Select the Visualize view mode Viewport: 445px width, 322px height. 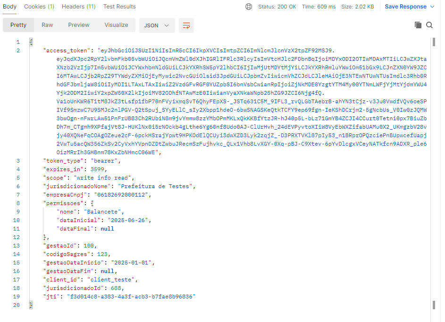(116, 25)
